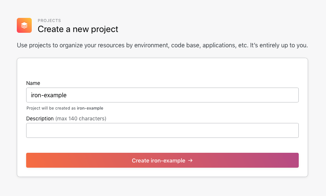
Task: Click the 'Create a new project' heading
Action: click(x=78, y=29)
